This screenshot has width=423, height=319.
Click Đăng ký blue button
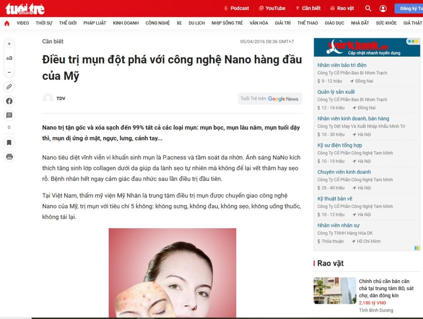(409, 9)
